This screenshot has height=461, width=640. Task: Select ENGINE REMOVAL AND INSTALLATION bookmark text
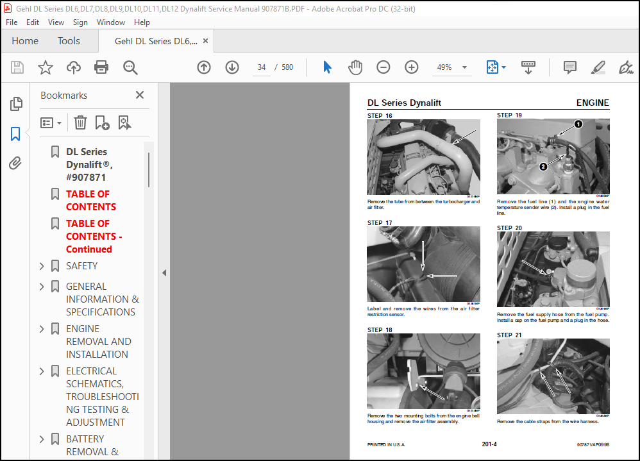(99, 342)
